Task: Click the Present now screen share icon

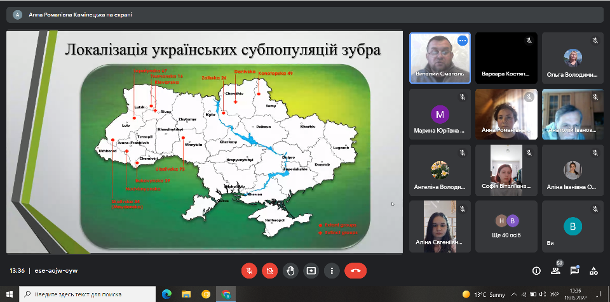Action: (311, 270)
